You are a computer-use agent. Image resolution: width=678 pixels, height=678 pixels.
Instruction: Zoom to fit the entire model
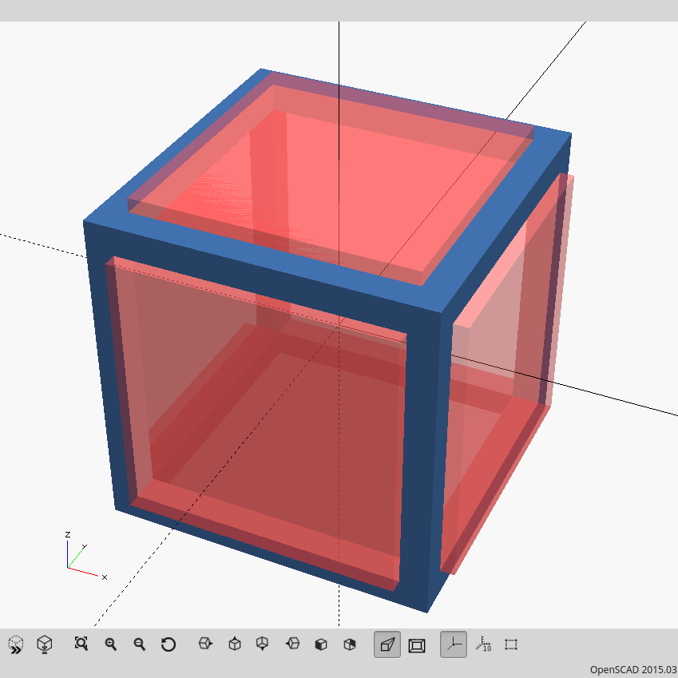point(81,644)
